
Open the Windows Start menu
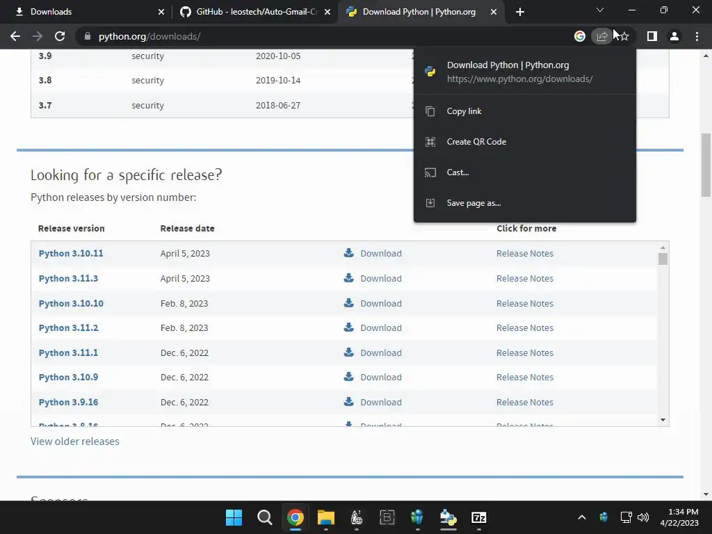(x=234, y=517)
